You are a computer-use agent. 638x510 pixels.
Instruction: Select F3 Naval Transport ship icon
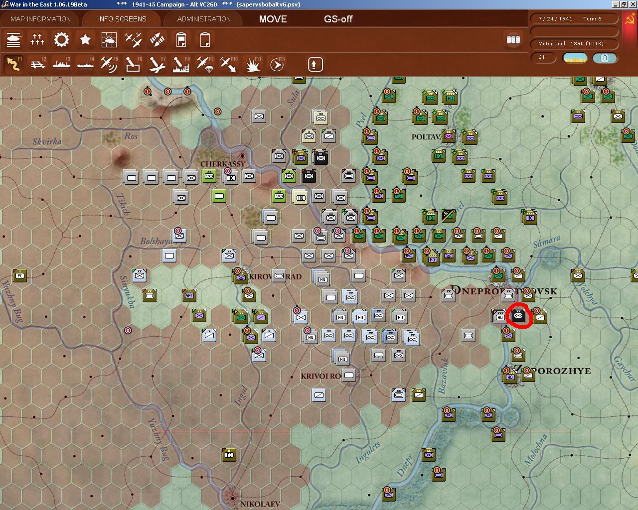(x=61, y=64)
